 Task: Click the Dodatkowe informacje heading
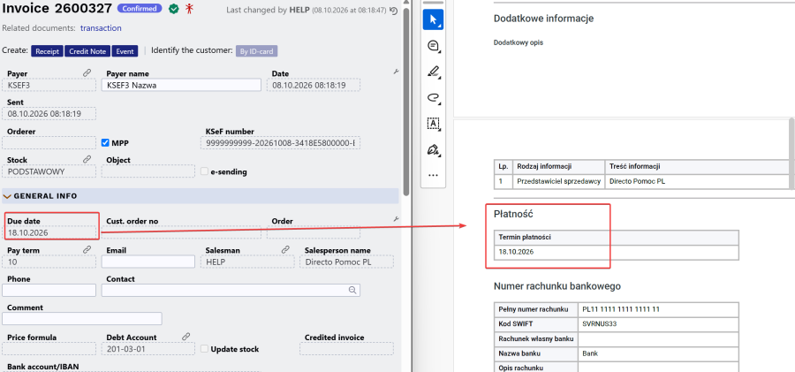pyautogui.click(x=543, y=19)
